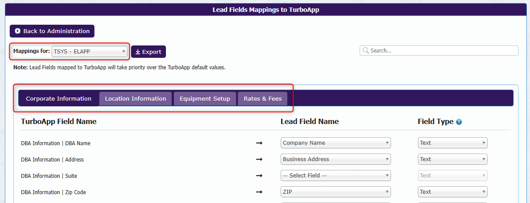Screen dimensions: 530x203
Task: Switch to the Equipment Setup tab
Action: [205, 99]
